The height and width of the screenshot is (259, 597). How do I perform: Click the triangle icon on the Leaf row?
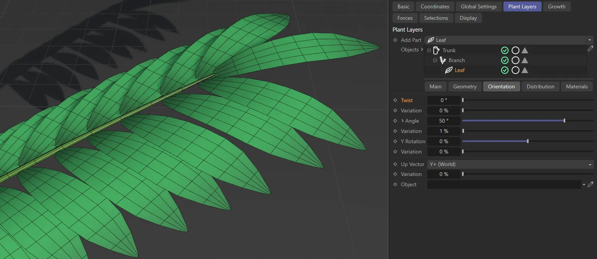(525, 70)
